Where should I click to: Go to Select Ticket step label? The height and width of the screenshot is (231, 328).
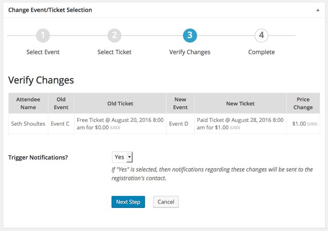[x=114, y=52]
